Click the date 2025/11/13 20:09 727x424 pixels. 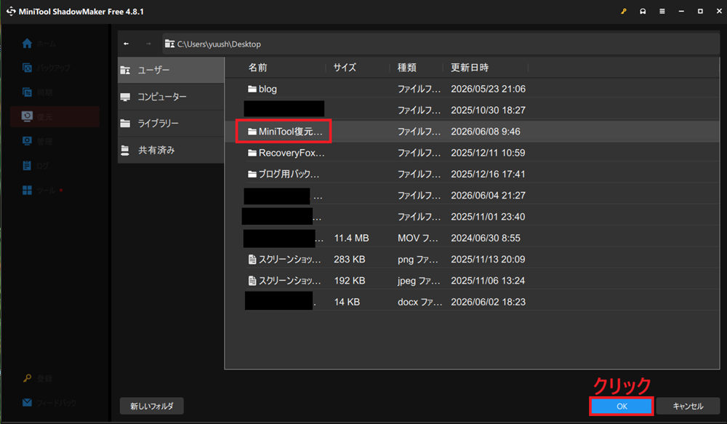click(x=489, y=260)
